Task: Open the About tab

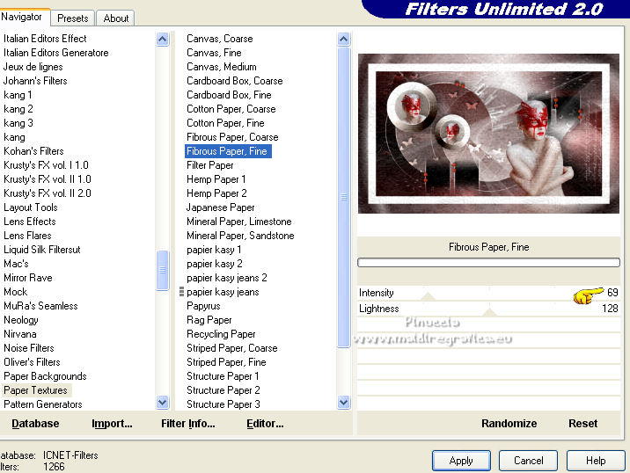Action: click(x=116, y=18)
